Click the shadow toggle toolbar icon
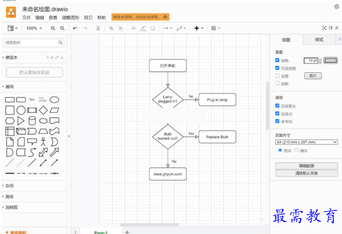This screenshot has height=234, width=342. coord(152,28)
